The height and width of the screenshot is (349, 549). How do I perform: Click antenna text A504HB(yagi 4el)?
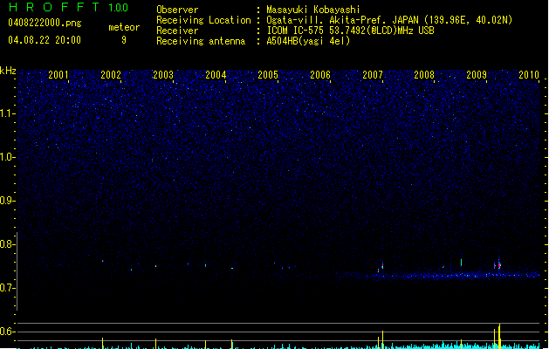pyautogui.click(x=308, y=41)
